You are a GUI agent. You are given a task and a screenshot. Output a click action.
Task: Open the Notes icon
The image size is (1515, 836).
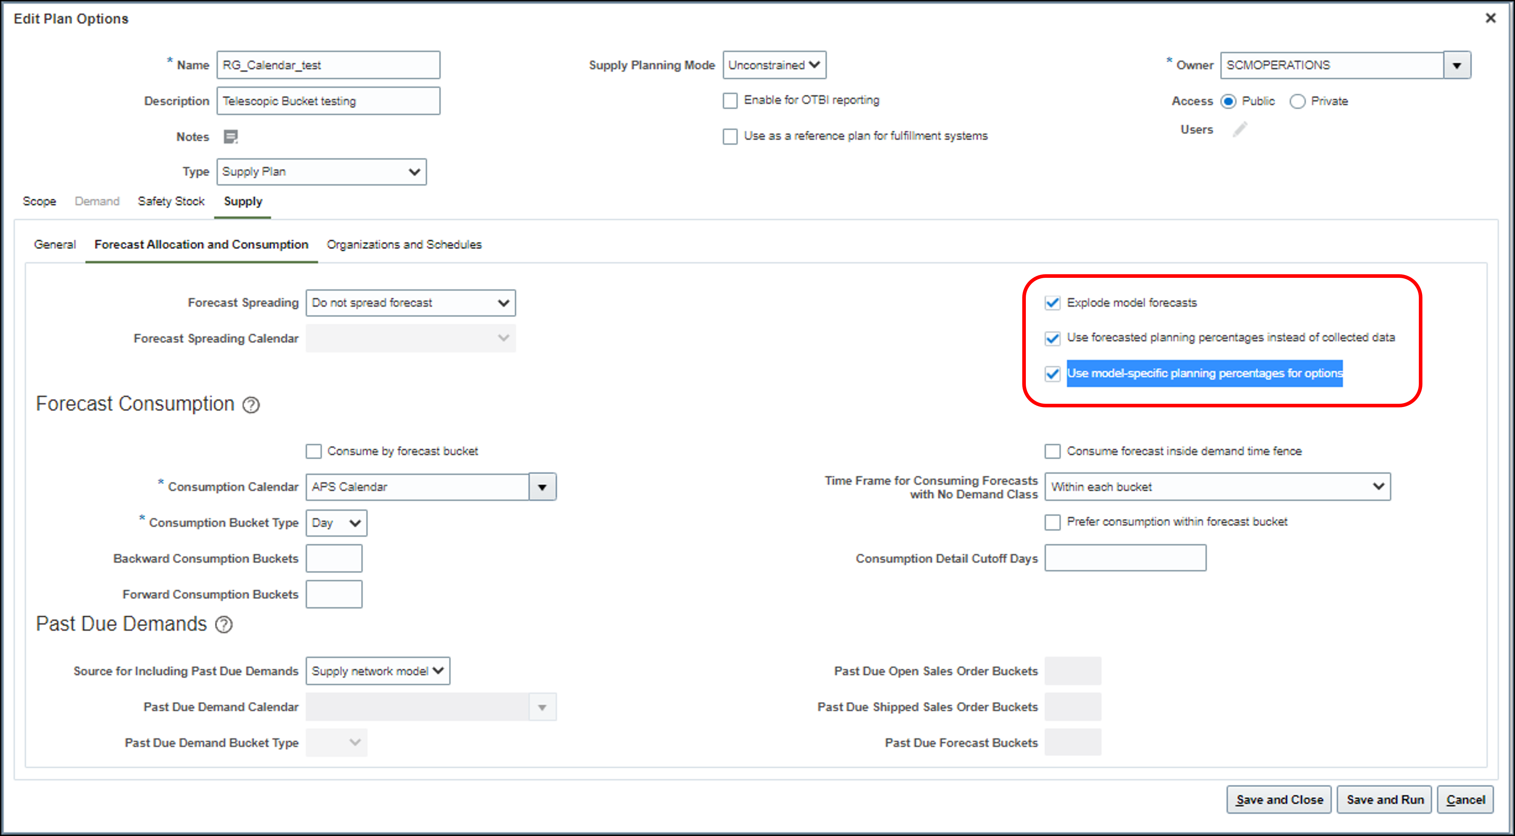pos(231,137)
